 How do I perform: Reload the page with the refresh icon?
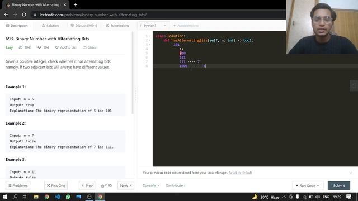point(24,15)
